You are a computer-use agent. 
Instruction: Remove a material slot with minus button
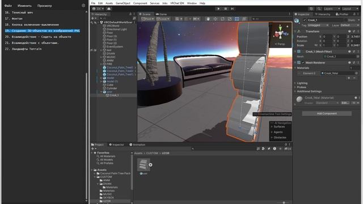pyautogui.click(x=354, y=78)
